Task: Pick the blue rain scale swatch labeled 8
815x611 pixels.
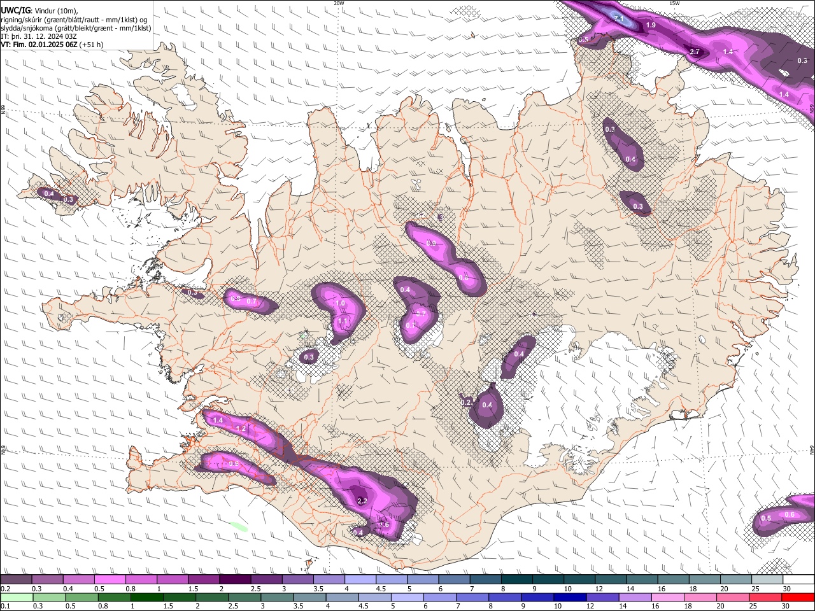Action: pos(505,597)
